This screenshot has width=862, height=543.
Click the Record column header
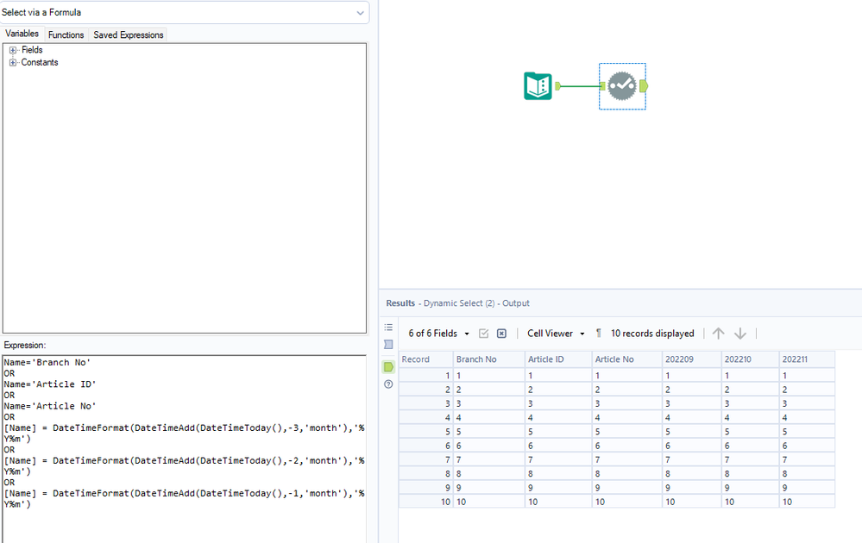(x=426, y=359)
